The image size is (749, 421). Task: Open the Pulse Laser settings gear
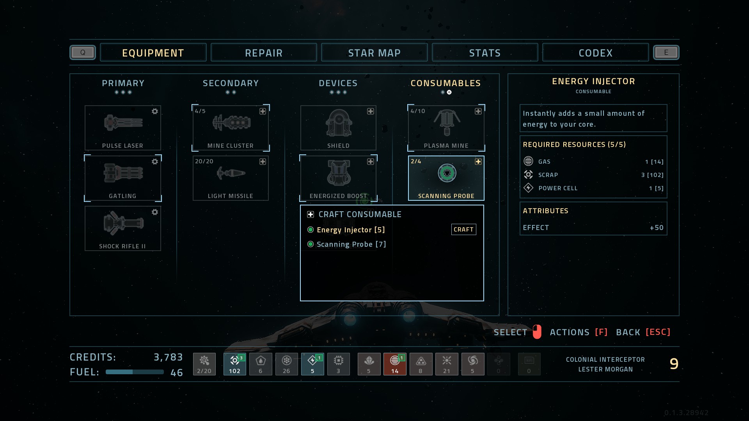coord(155,111)
